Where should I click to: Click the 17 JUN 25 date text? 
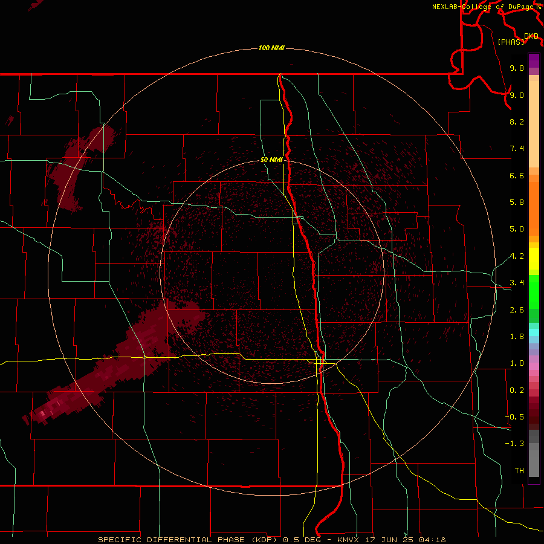(x=389, y=540)
